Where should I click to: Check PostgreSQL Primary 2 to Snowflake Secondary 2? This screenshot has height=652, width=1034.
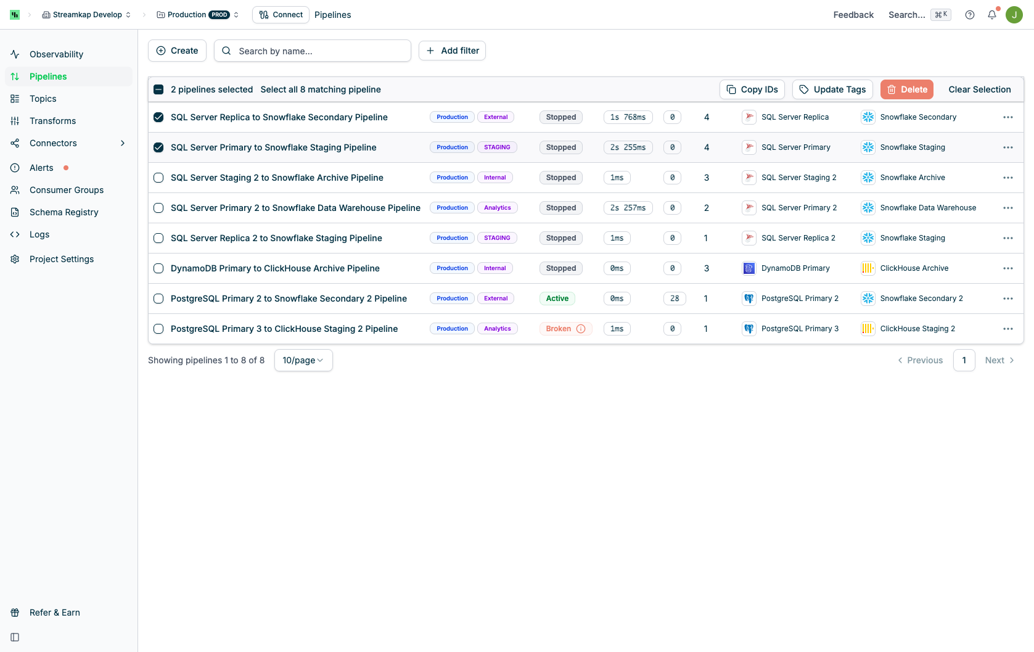click(158, 299)
